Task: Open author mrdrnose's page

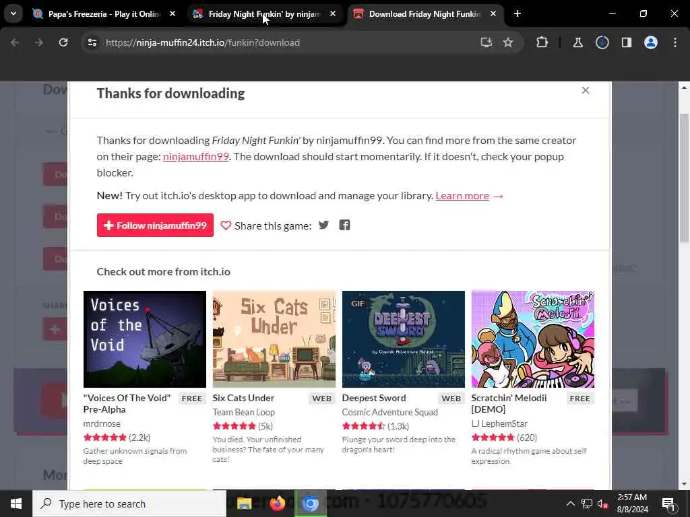Action: pyautogui.click(x=102, y=423)
